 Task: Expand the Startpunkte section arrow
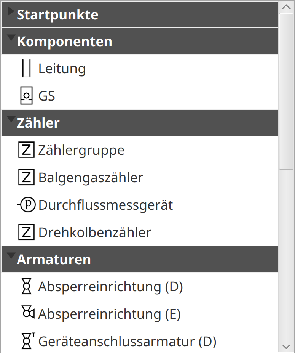pyautogui.click(x=11, y=11)
